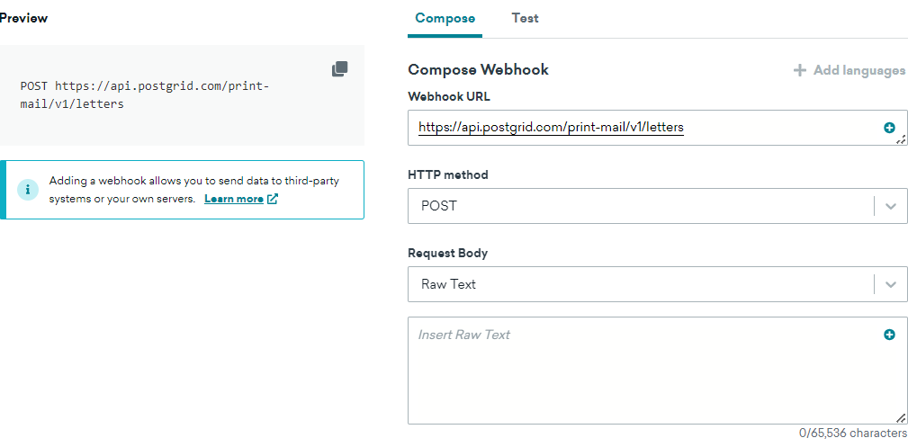908x447 pixels.
Task: Switch to the Compose tab
Action: tap(445, 18)
